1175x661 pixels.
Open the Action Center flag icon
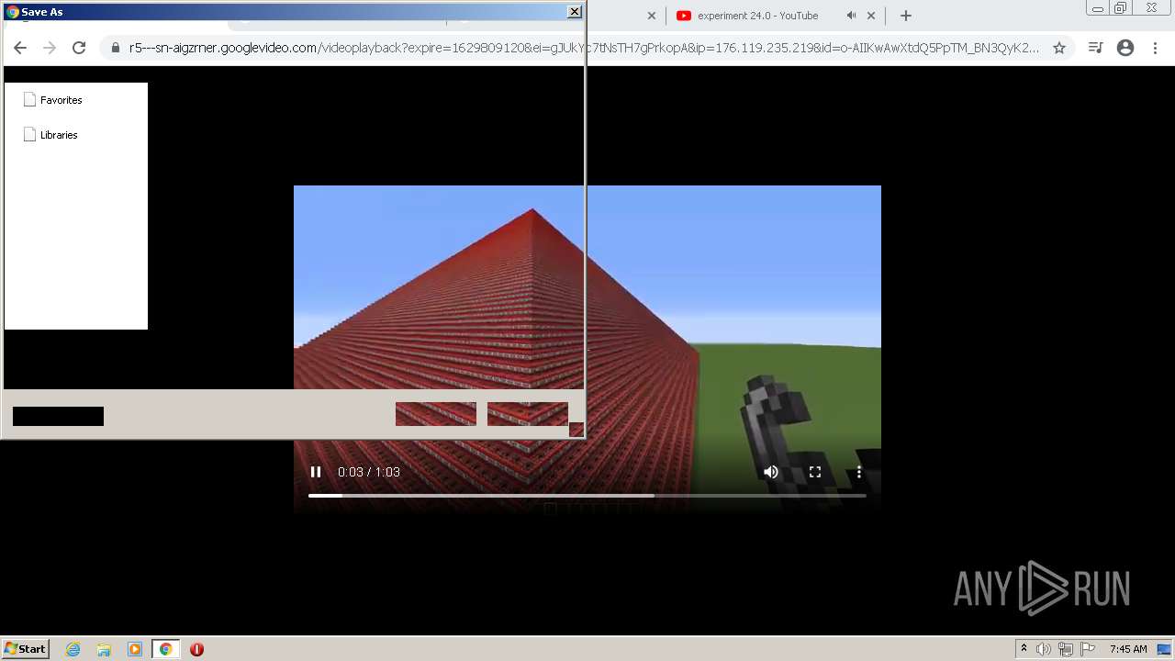1088,649
